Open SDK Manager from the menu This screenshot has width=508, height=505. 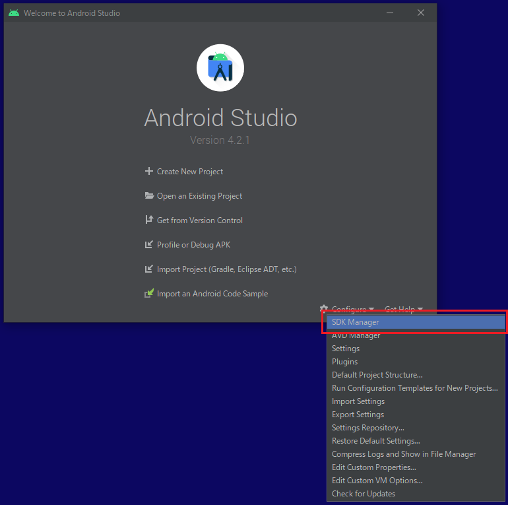pos(416,322)
